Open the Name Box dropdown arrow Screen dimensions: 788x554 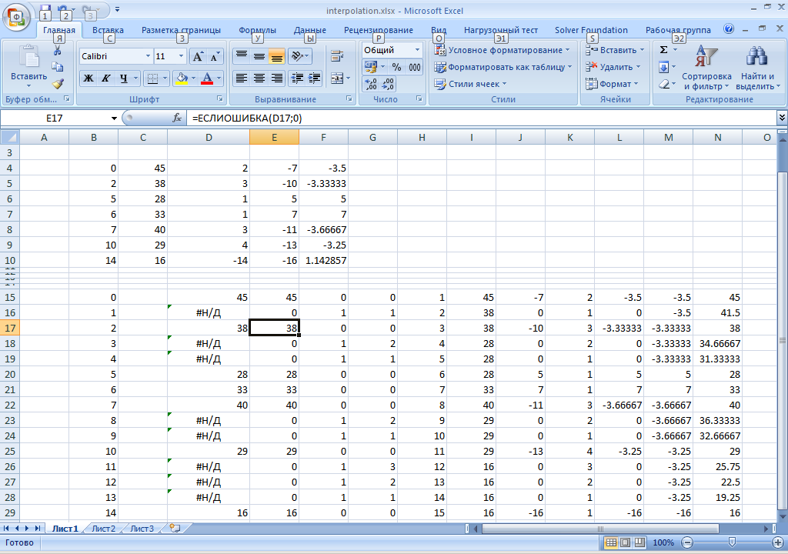point(114,118)
